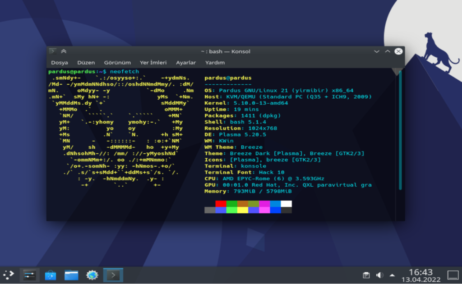Open the Görünüm menu
The height and width of the screenshot is (284, 462).
point(117,63)
